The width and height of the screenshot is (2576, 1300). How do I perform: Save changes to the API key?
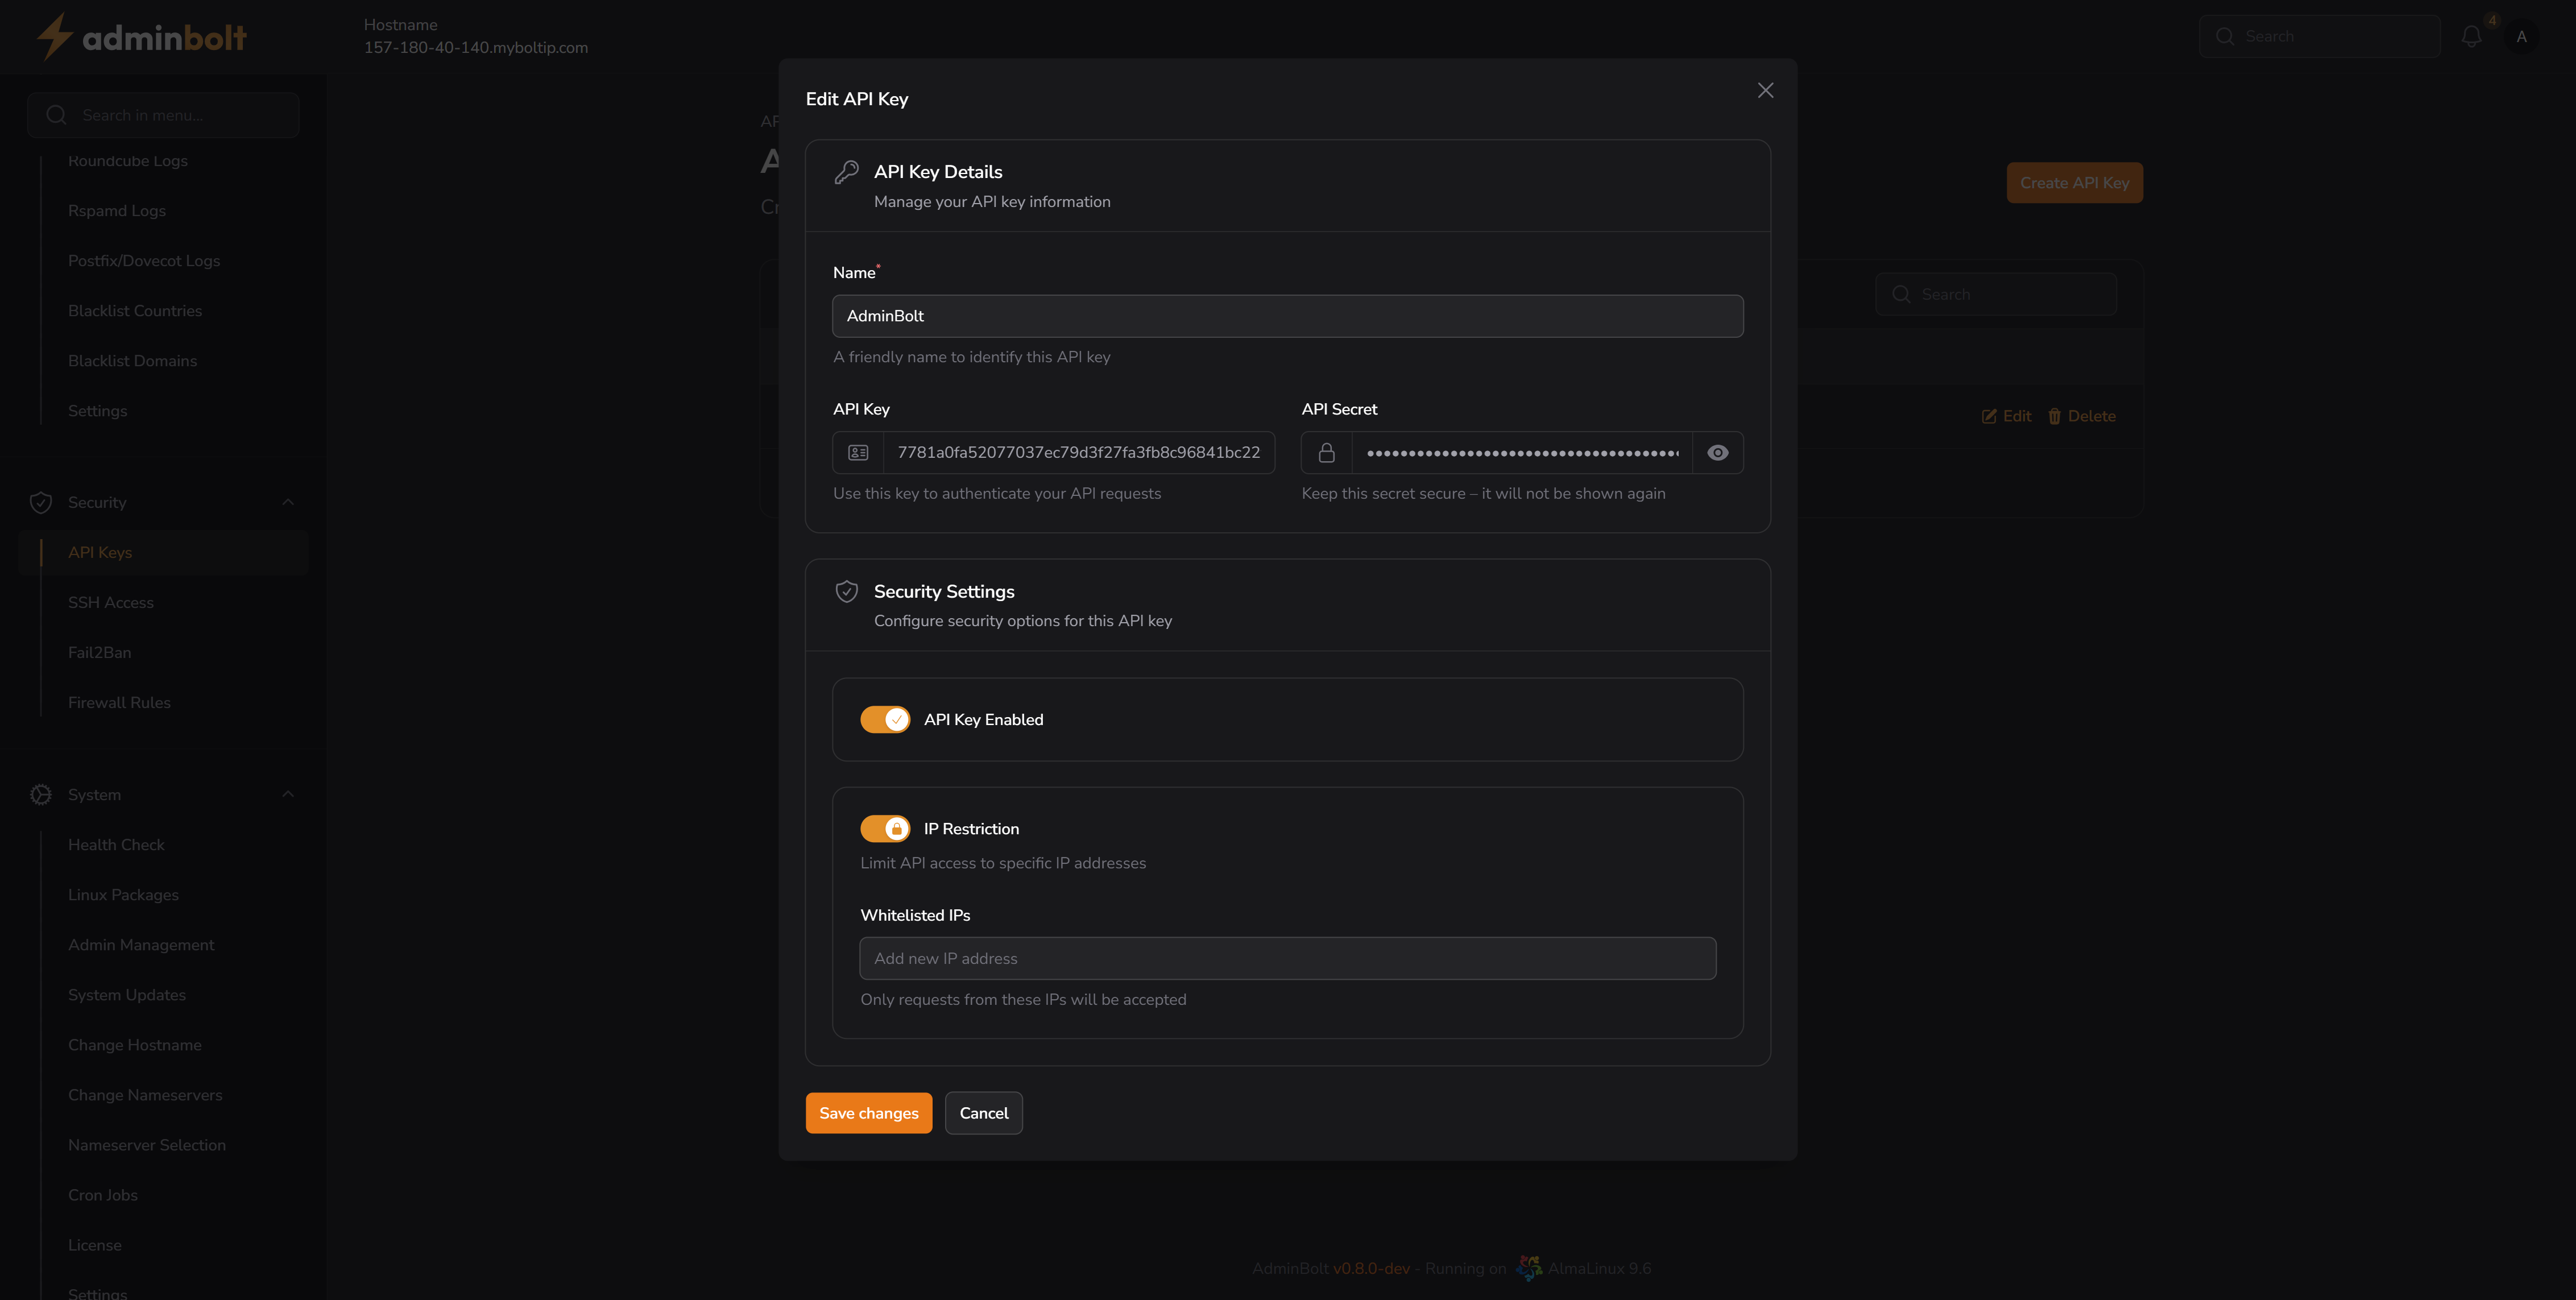tap(868, 1113)
